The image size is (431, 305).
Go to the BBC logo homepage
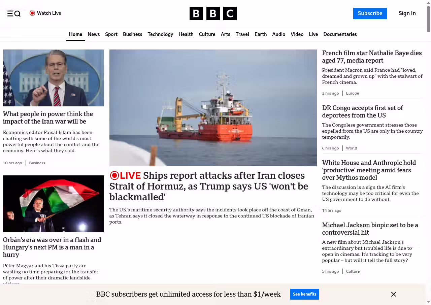point(213,13)
